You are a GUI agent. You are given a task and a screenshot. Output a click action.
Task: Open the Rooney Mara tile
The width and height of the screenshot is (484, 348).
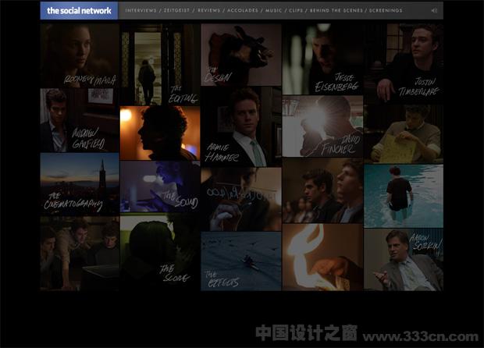(x=80, y=56)
